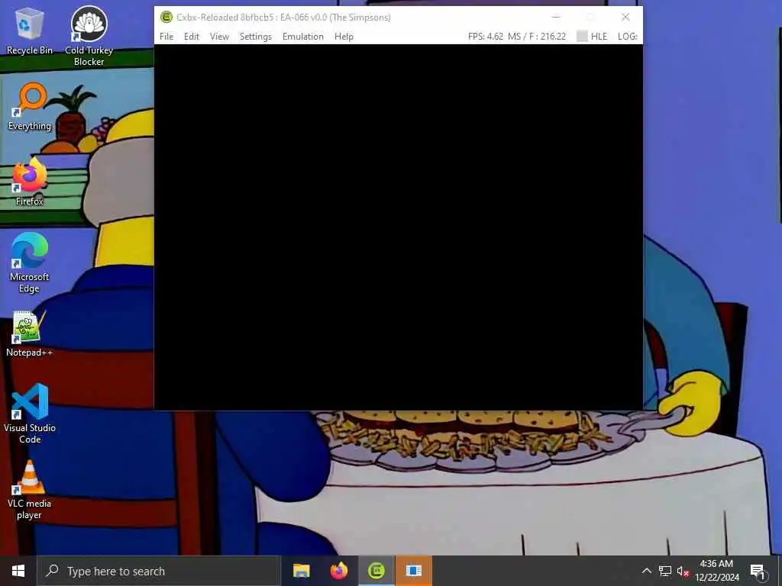
Task: Select the VLC media player desktop shortcut
Action: point(30,490)
